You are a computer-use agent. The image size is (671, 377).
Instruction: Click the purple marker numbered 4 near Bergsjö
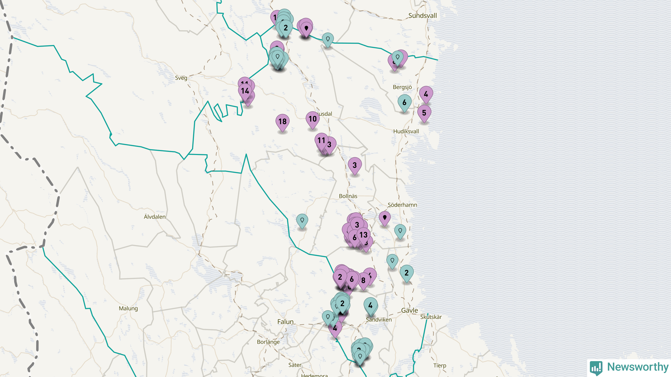pos(426,95)
